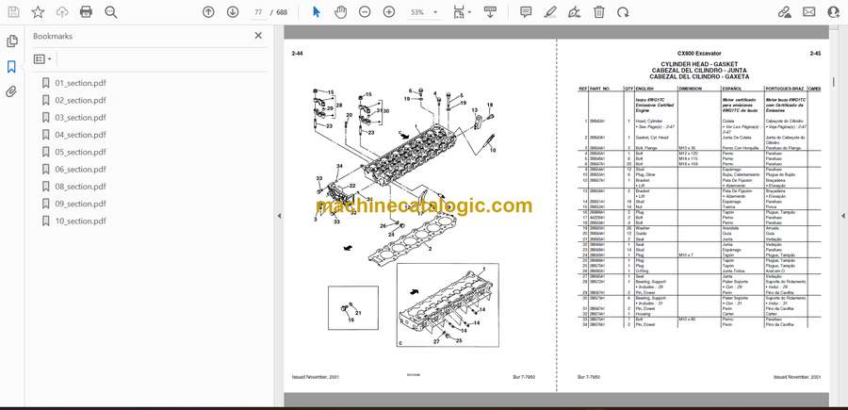Go to previous page arrow
Screen dimensions: 848x410
click(208, 12)
